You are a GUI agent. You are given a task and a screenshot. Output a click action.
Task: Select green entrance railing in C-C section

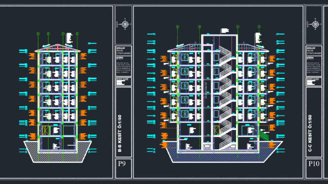click(x=264, y=135)
